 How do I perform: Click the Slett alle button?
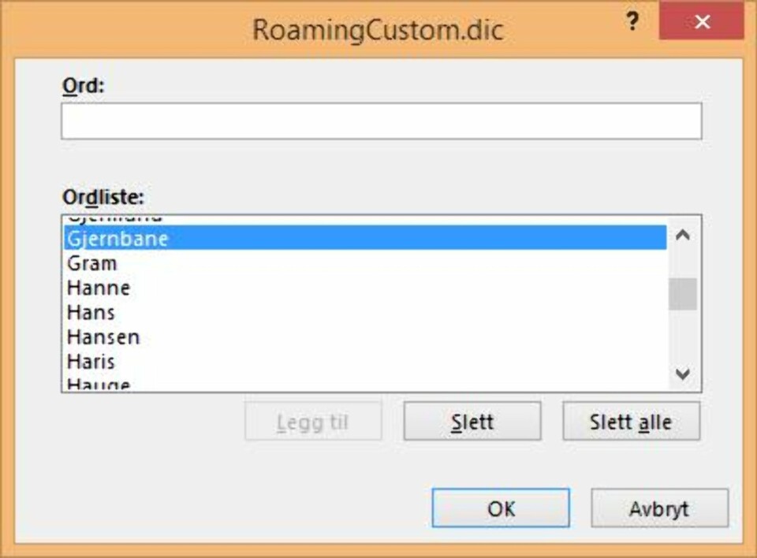click(x=631, y=422)
